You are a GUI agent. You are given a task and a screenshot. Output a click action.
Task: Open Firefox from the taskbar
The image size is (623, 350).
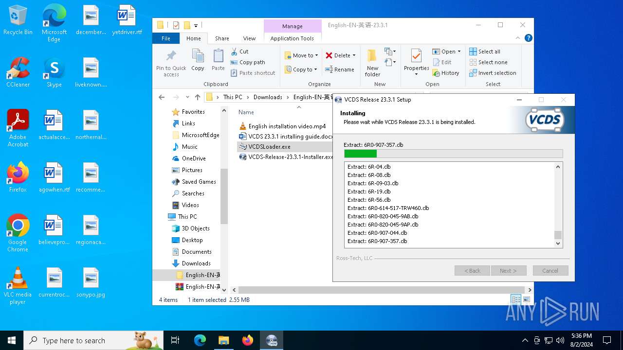click(248, 340)
